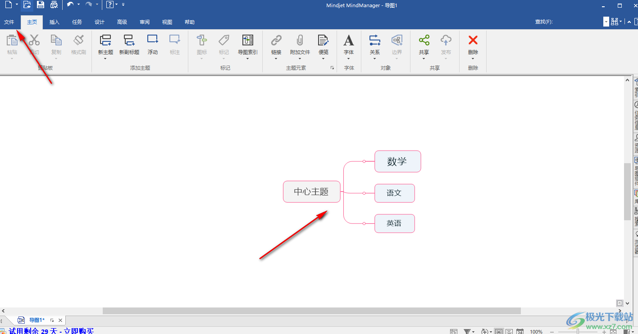Click the zoom slider handle
The image size is (638, 334).
(578, 332)
